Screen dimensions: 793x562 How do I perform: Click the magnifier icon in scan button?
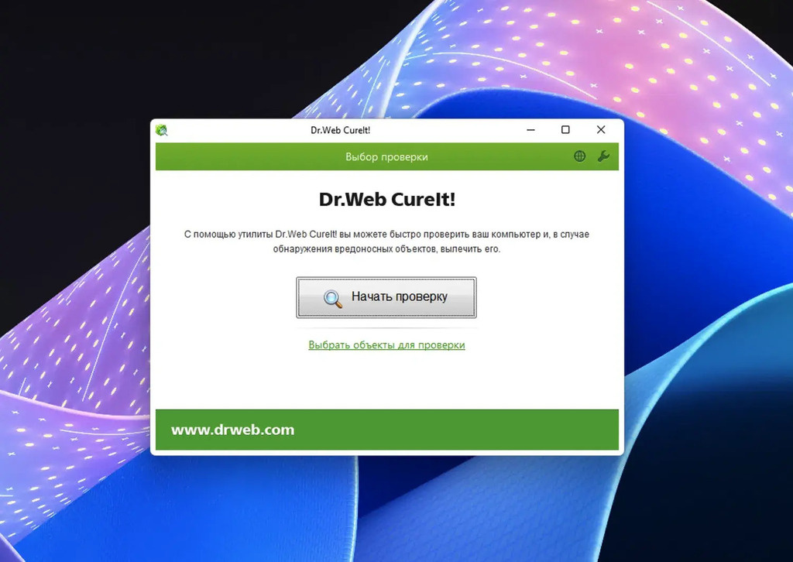coord(333,298)
